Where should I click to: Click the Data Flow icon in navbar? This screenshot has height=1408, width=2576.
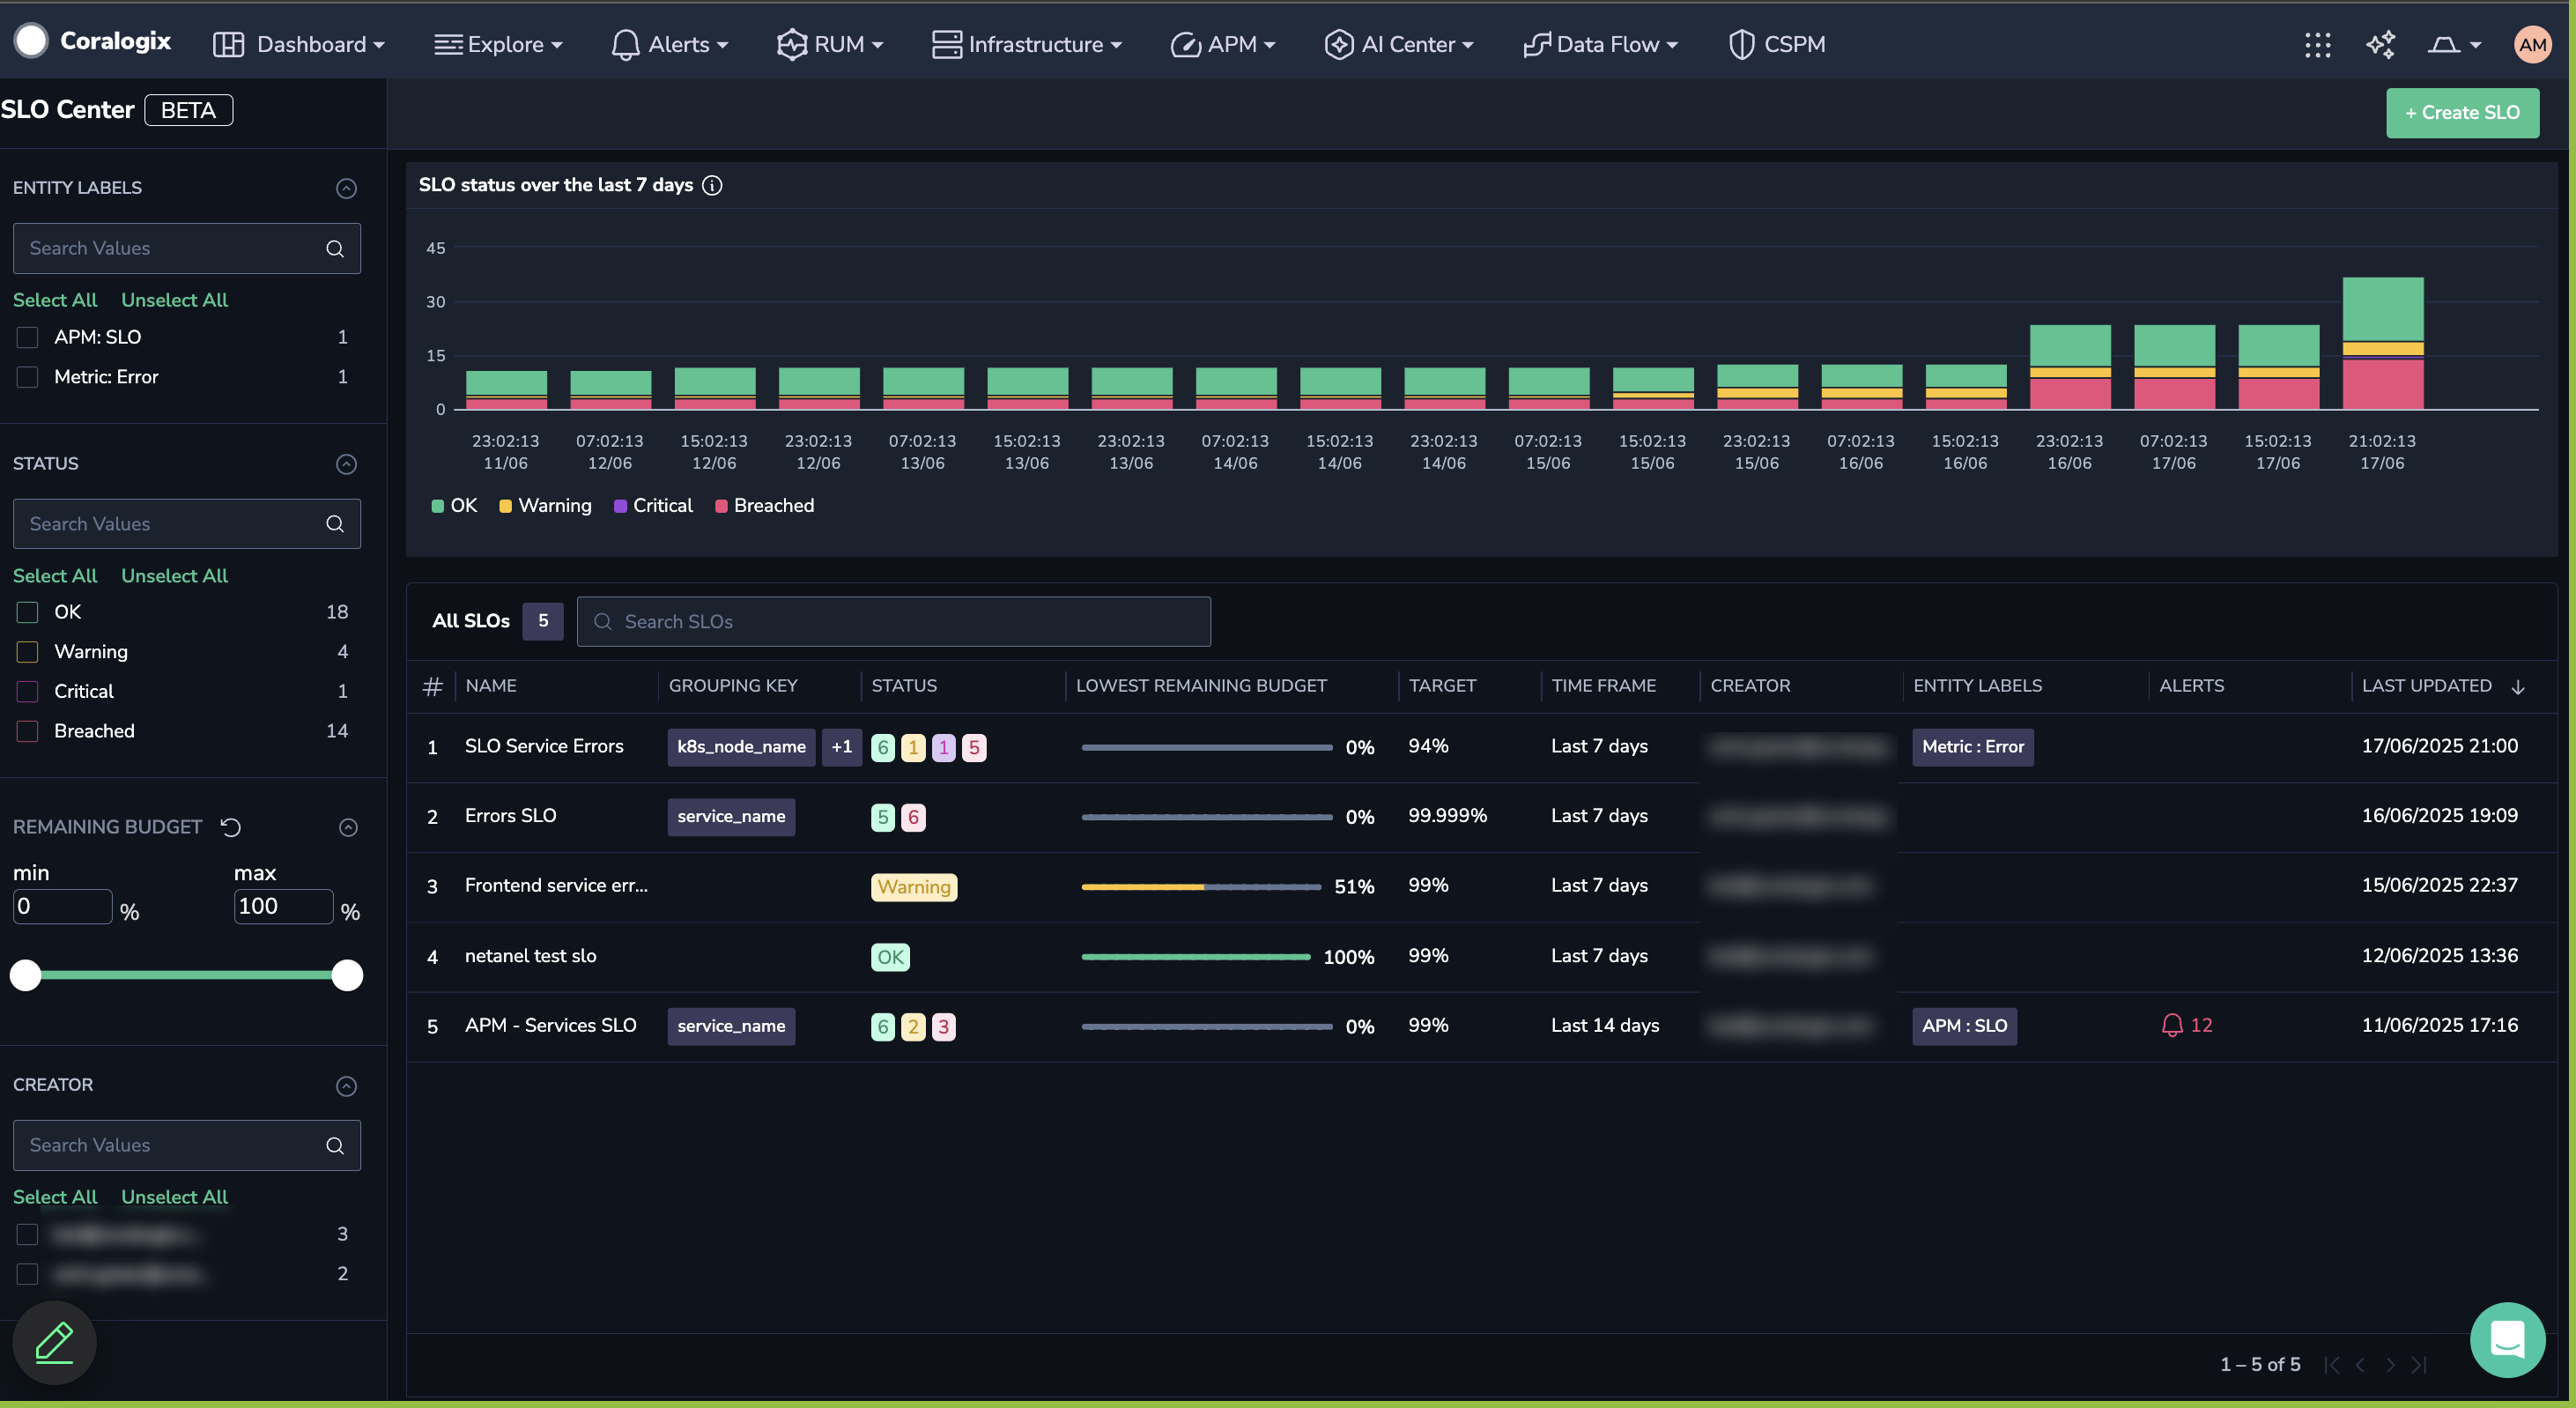[1536, 44]
